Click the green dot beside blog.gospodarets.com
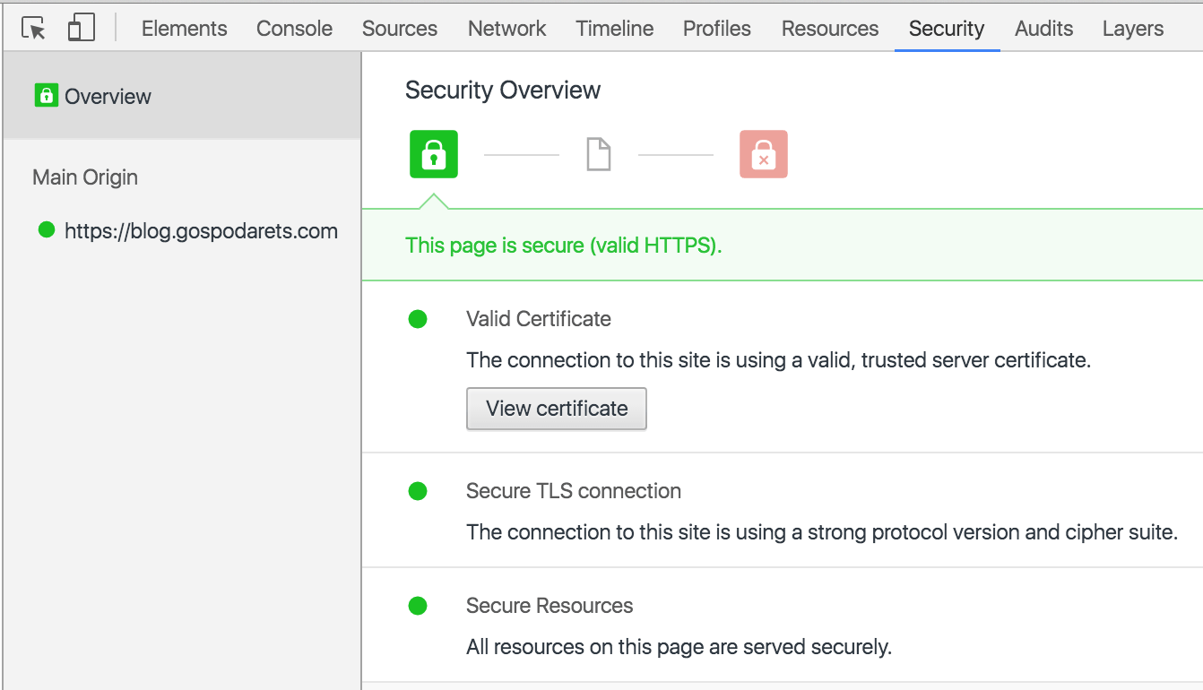 (x=47, y=230)
